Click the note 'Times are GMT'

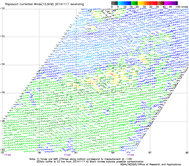click(50, 159)
